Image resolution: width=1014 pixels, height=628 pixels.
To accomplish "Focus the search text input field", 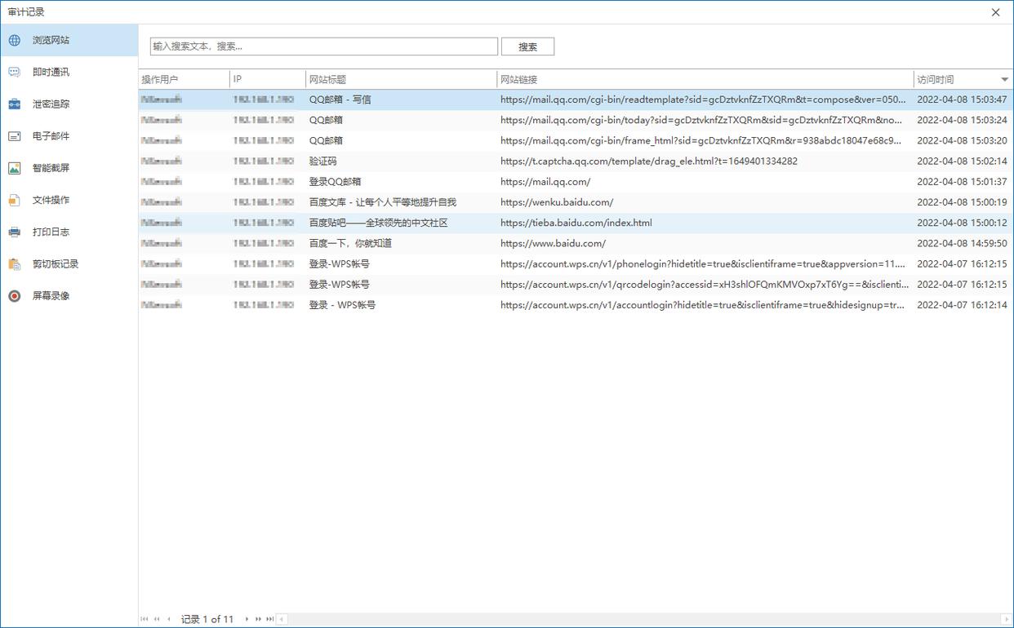I will coord(323,46).
